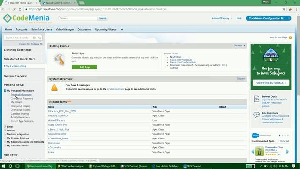Open the Admin DFactory user dropdown
The image size is (300, 169).
(222, 18)
